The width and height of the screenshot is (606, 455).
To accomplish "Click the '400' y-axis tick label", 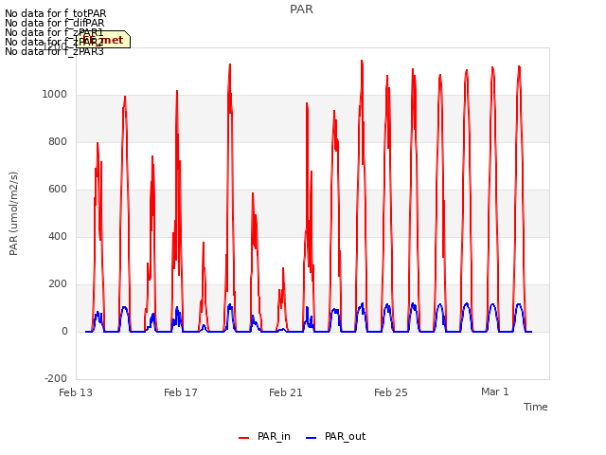I will coord(58,236).
